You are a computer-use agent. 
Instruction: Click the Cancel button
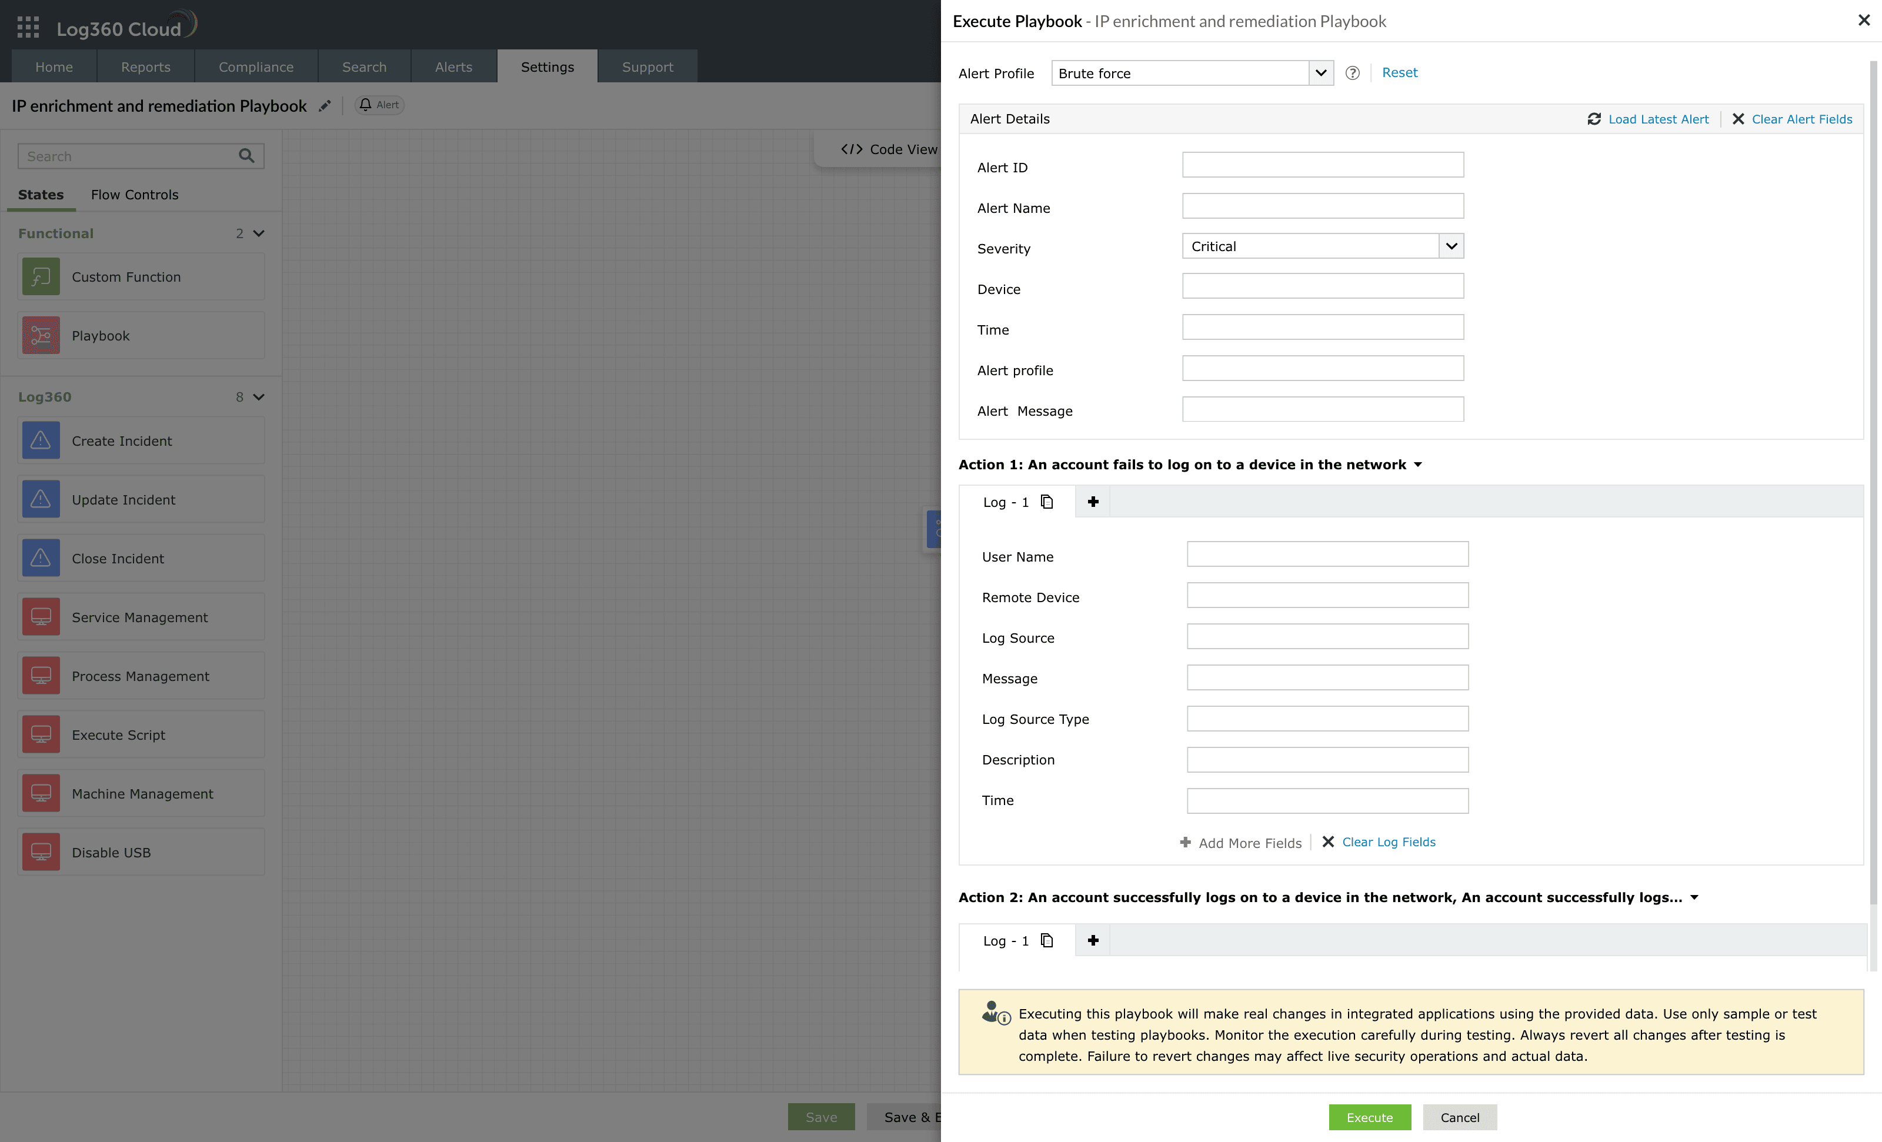click(1460, 1117)
